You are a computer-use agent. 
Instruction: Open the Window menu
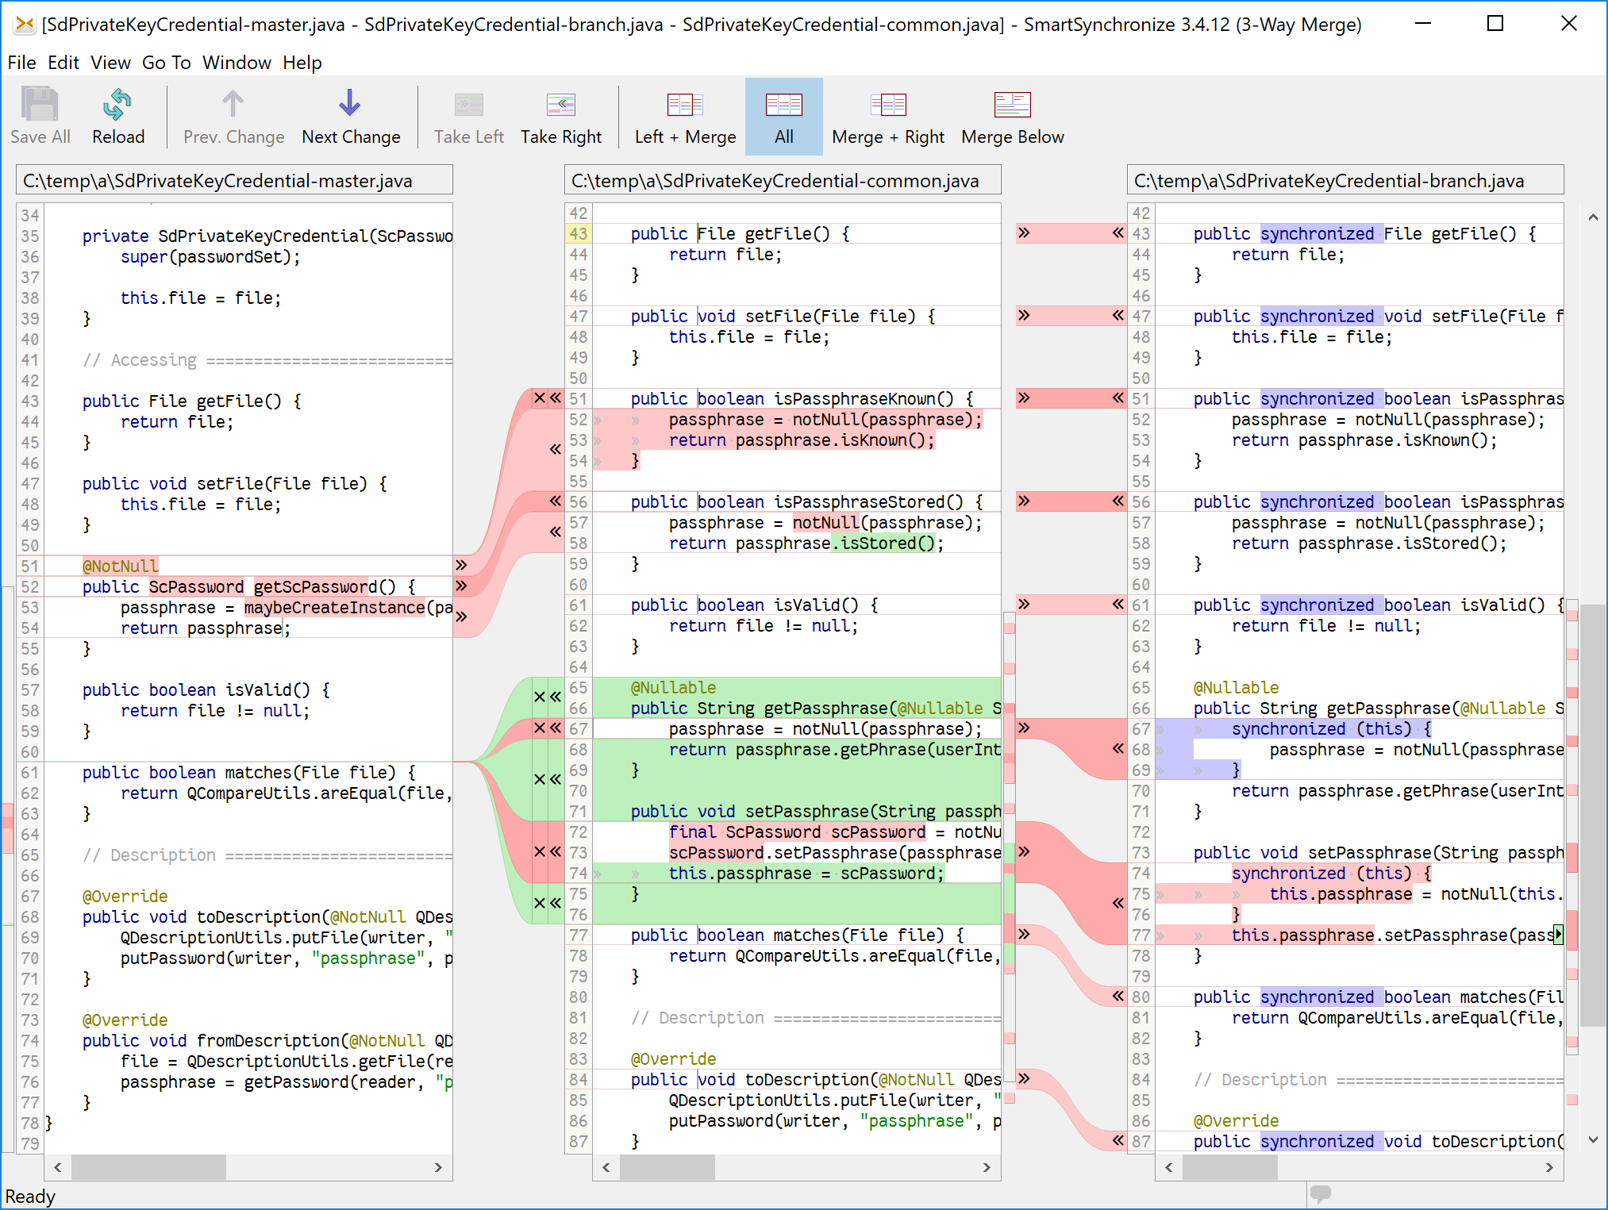point(237,63)
